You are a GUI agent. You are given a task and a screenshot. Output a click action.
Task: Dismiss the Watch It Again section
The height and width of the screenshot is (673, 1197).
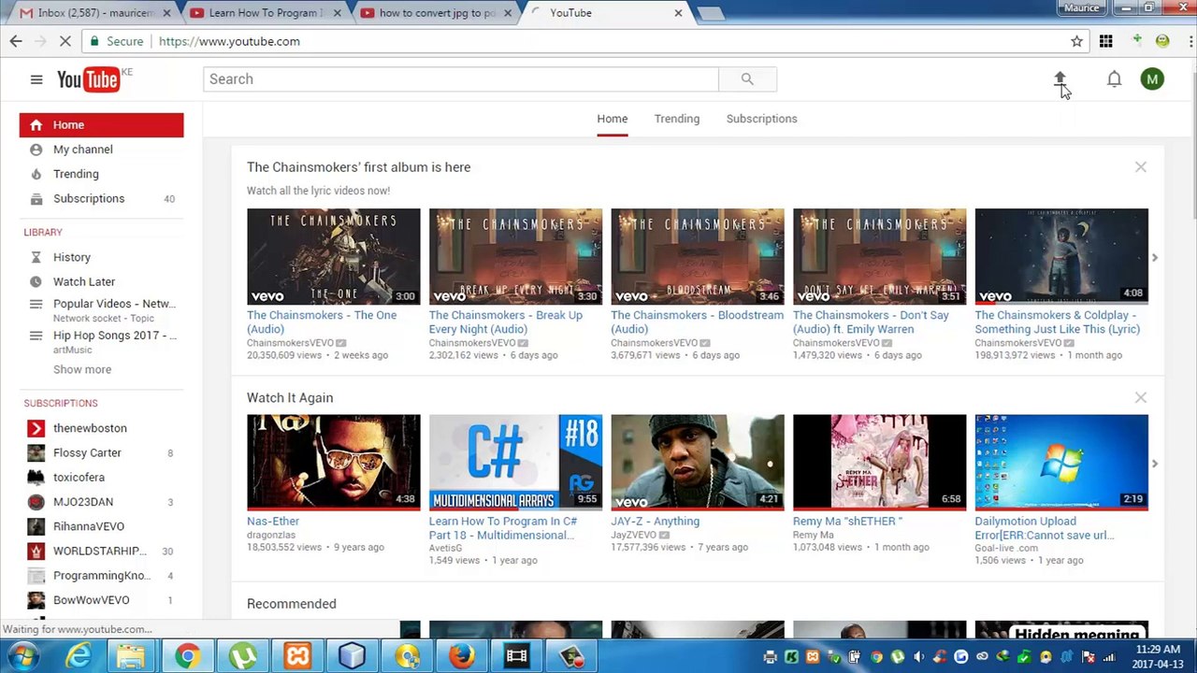pos(1141,398)
